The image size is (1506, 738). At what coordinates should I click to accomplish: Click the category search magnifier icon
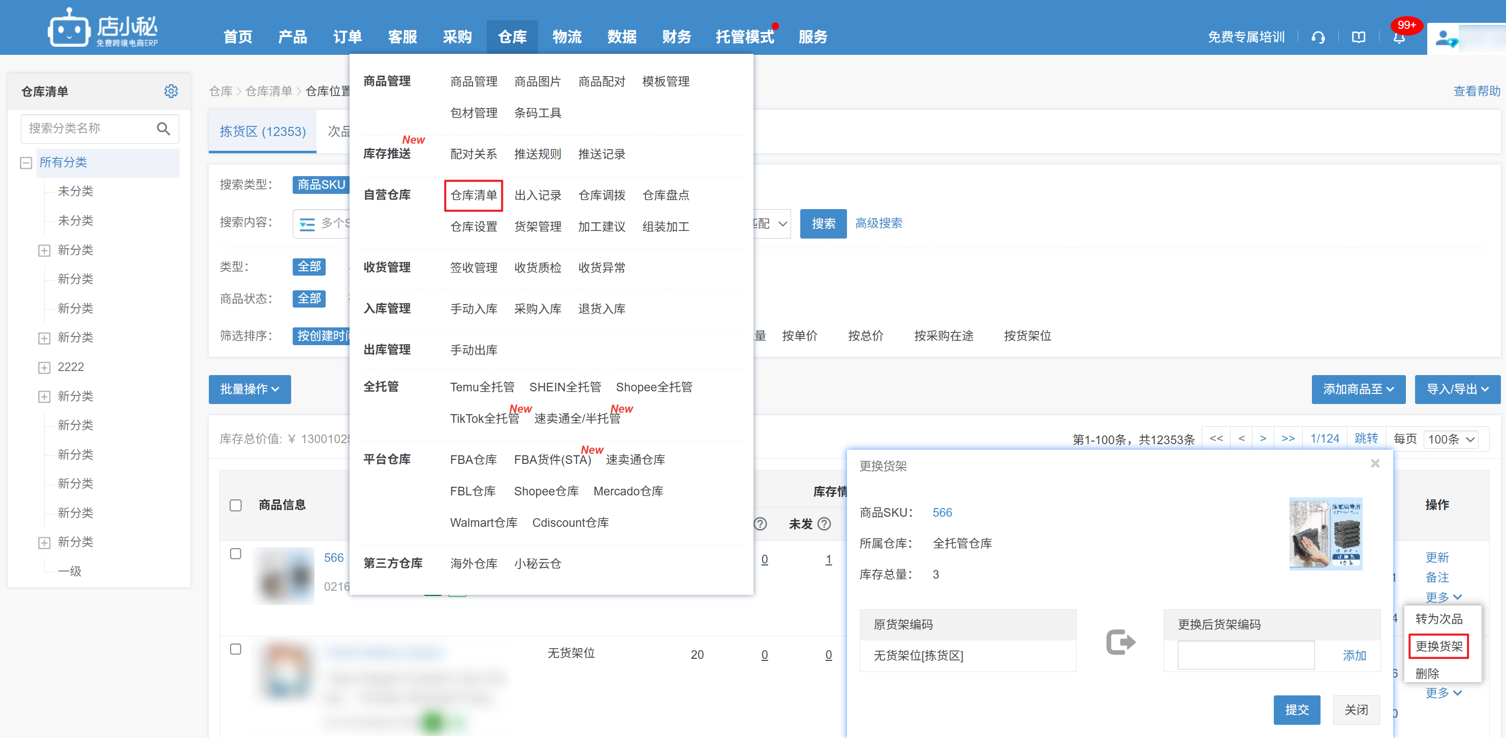[x=163, y=128]
